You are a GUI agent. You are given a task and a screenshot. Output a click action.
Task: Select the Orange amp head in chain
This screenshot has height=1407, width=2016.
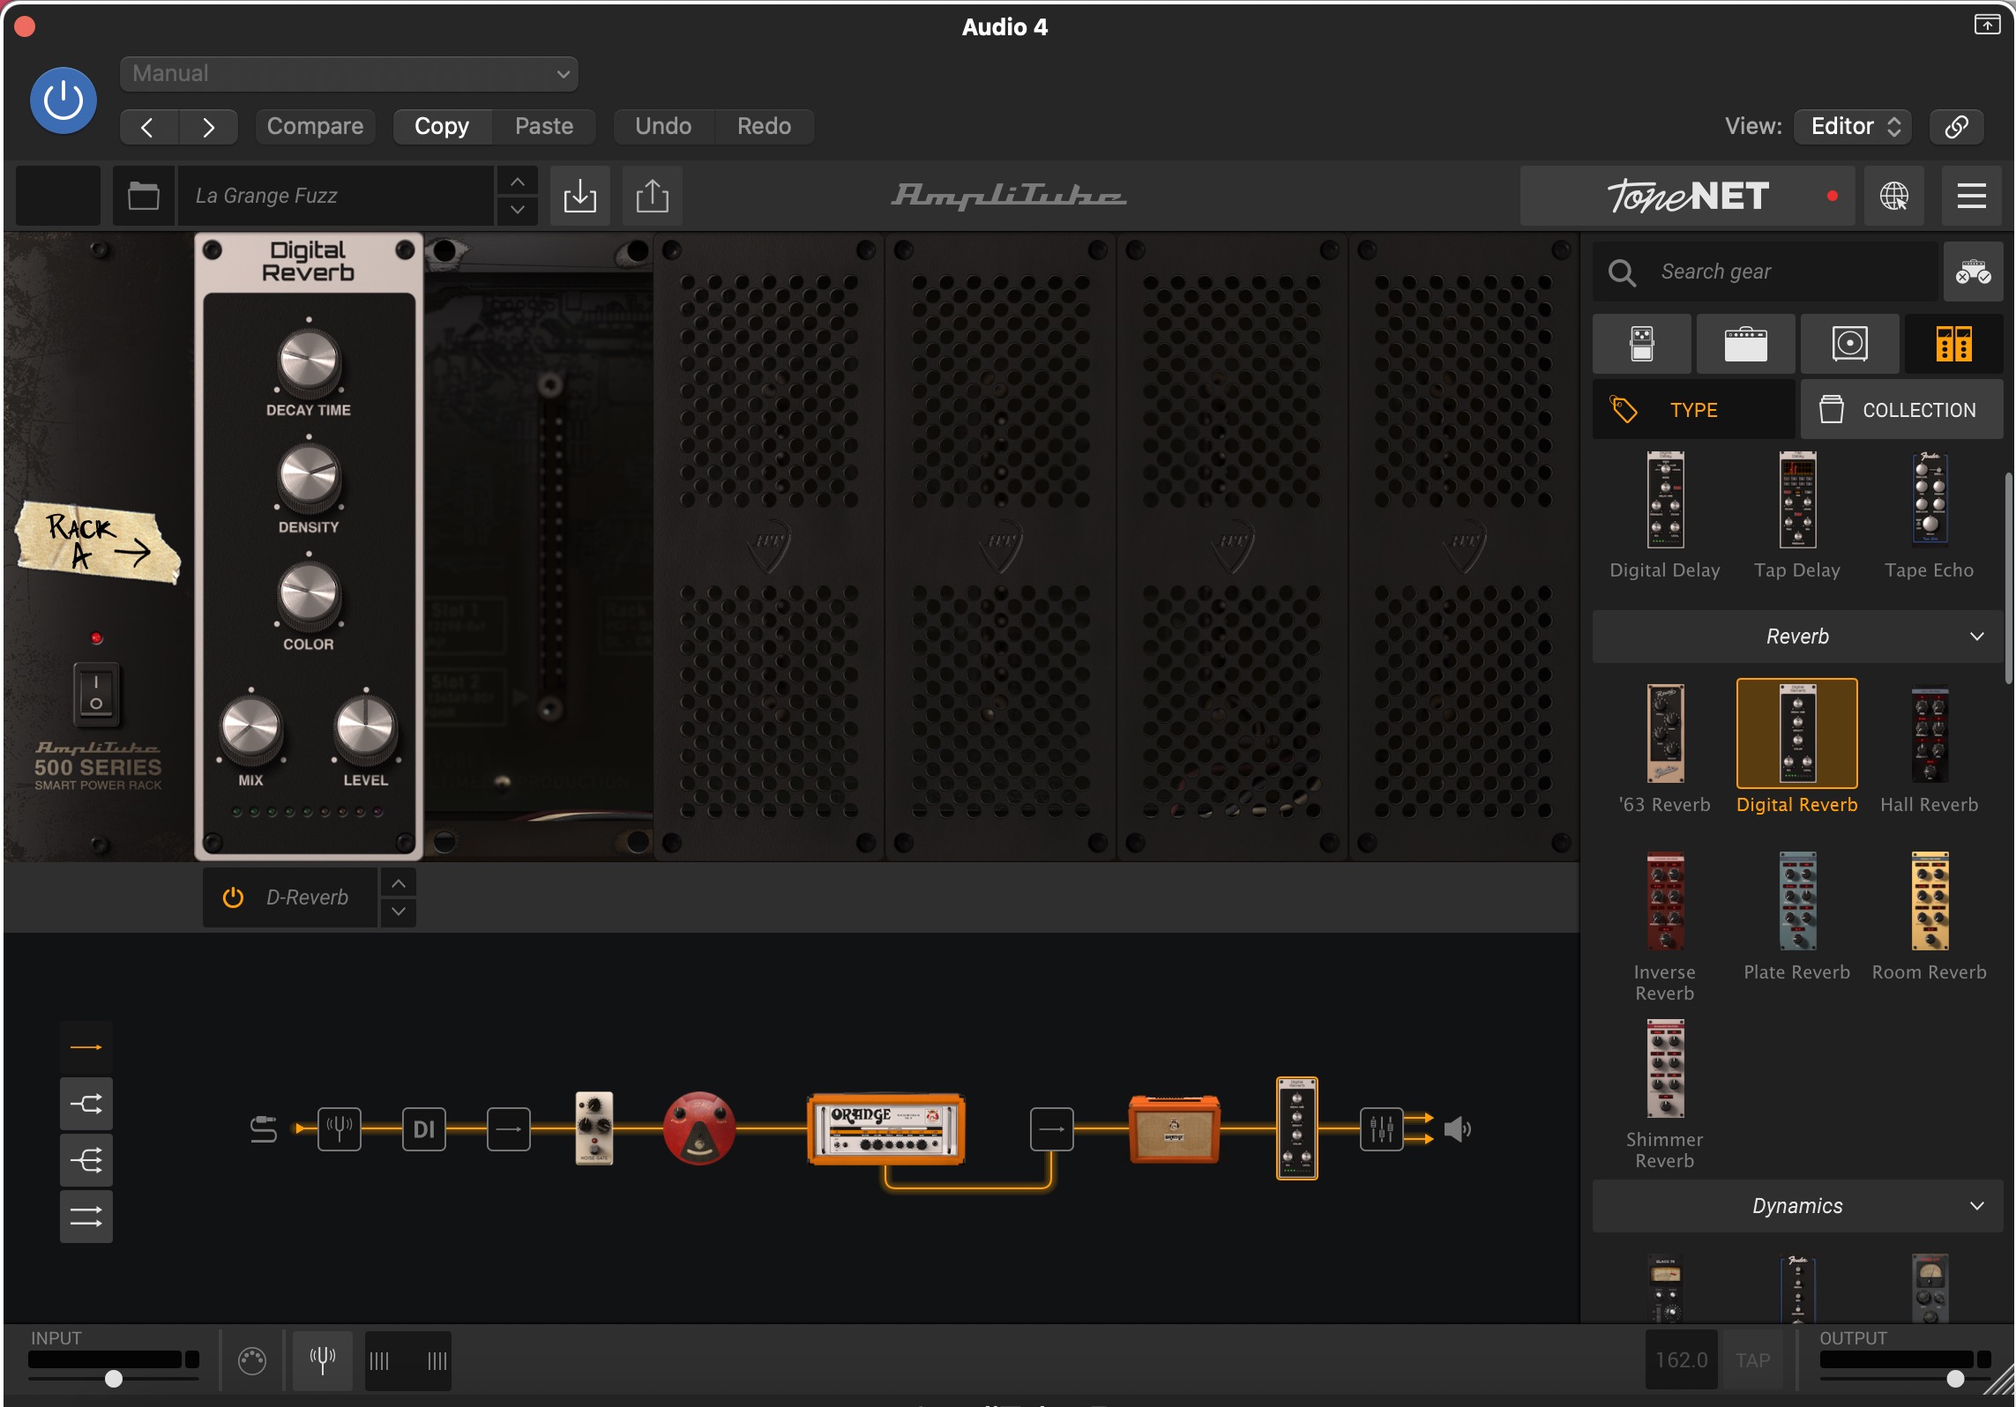tap(886, 1130)
